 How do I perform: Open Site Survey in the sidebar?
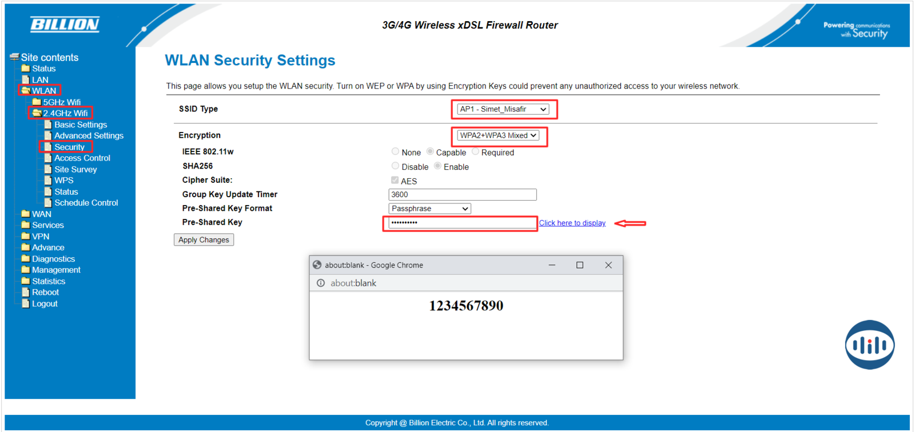coord(75,170)
